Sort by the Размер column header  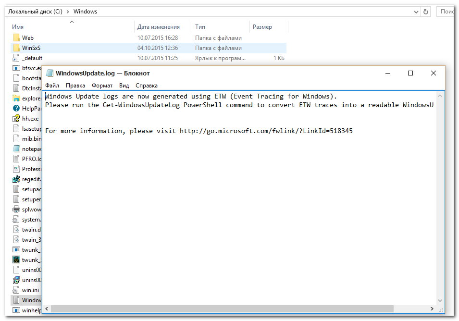[262, 27]
